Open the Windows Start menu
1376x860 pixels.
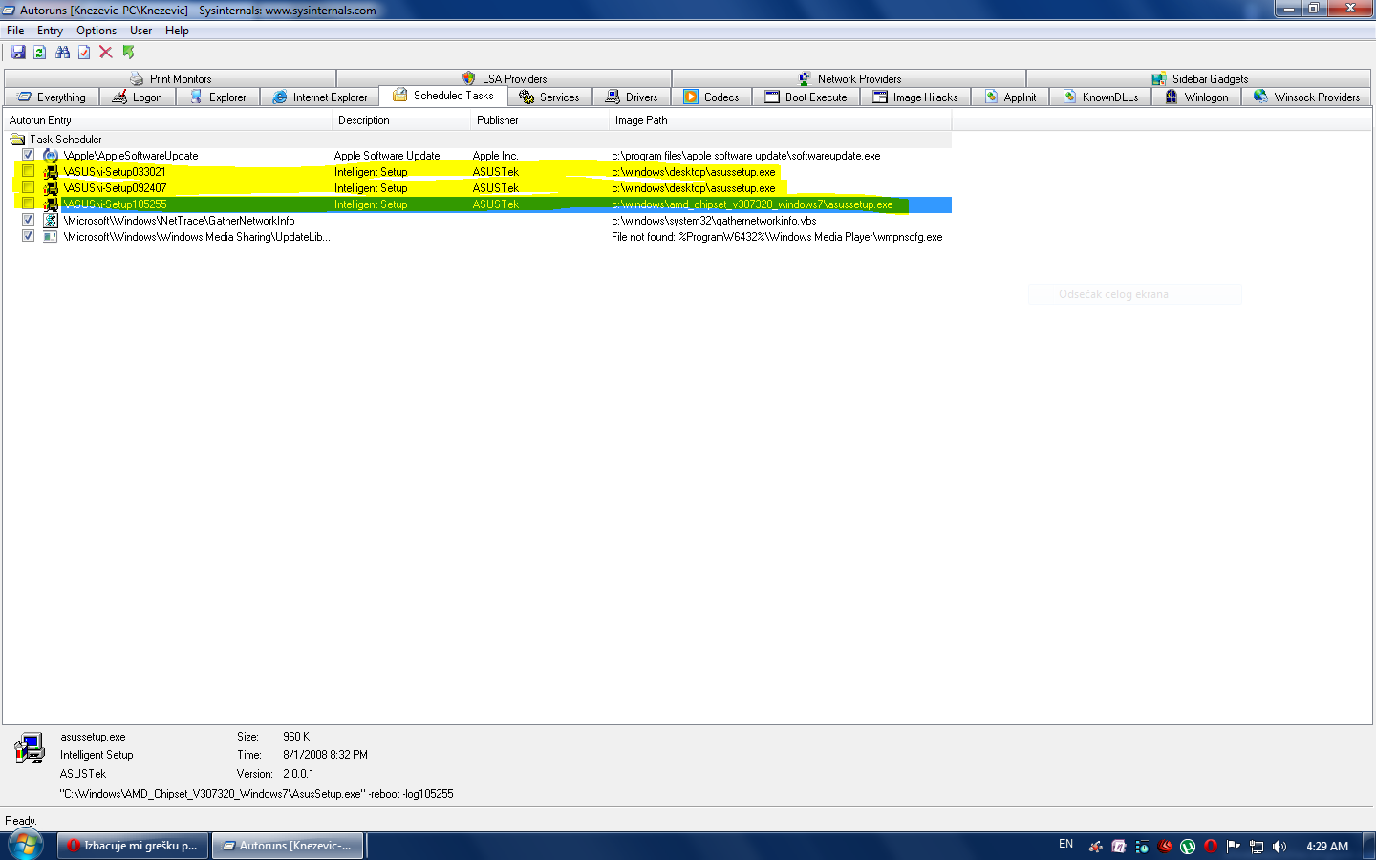click(26, 845)
